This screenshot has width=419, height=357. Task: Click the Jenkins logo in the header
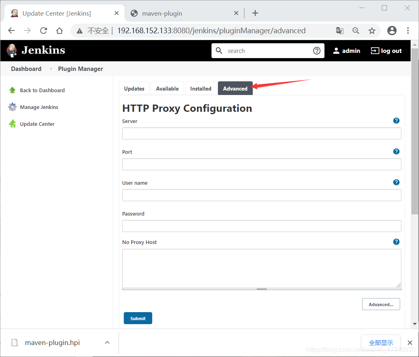click(36, 50)
